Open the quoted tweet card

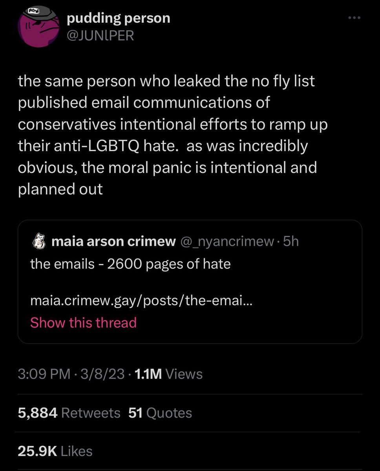(190, 282)
